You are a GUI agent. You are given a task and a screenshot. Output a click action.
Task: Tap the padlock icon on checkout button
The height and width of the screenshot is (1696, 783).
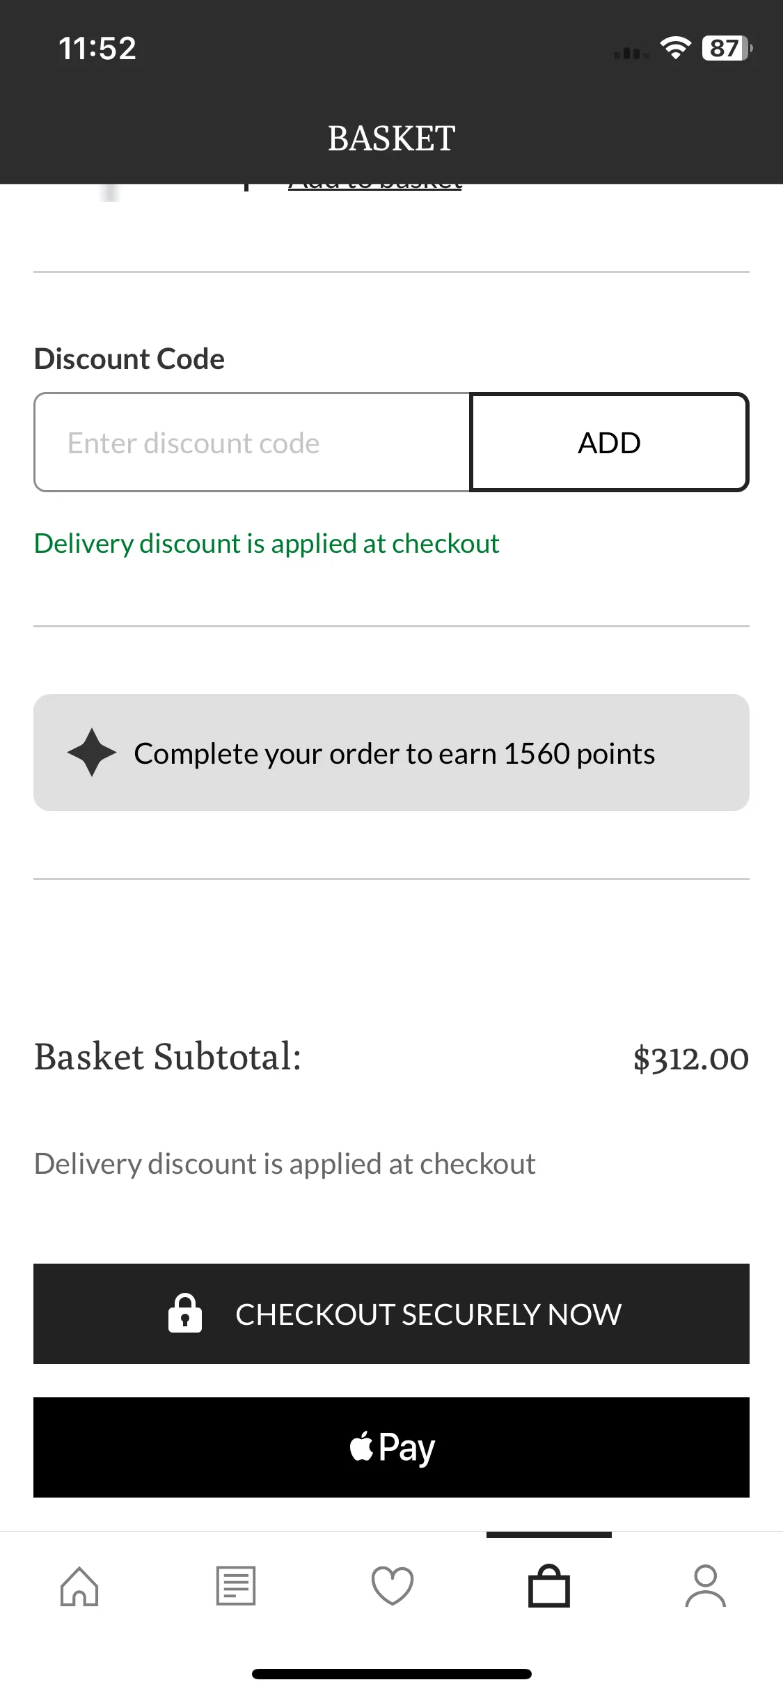(x=185, y=1313)
